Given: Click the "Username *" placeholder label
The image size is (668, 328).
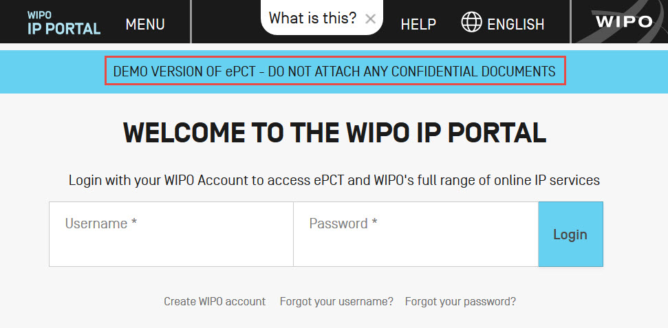Looking at the screenshot, I should coord(101,223).
